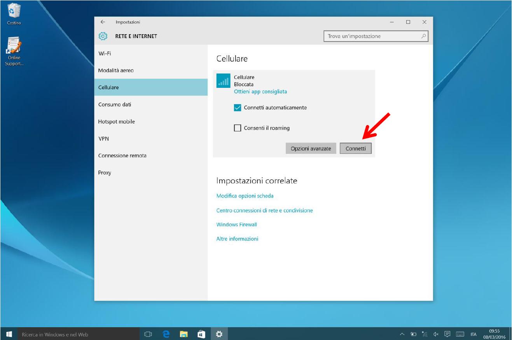Click the Connetti button
Viewport: 512px width, 340px height.
(355, 148)
